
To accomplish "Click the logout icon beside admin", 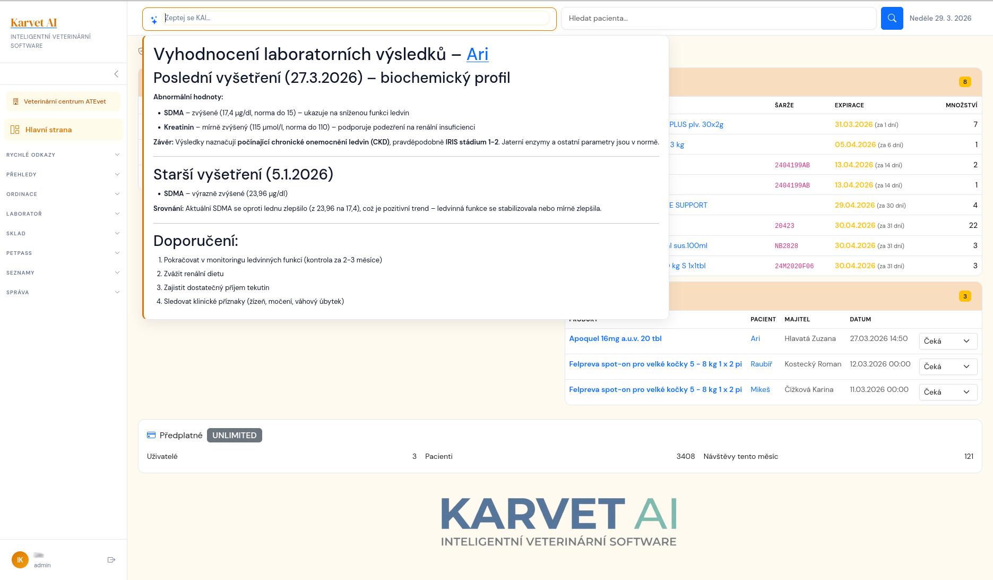I will (x=111, y=560).
